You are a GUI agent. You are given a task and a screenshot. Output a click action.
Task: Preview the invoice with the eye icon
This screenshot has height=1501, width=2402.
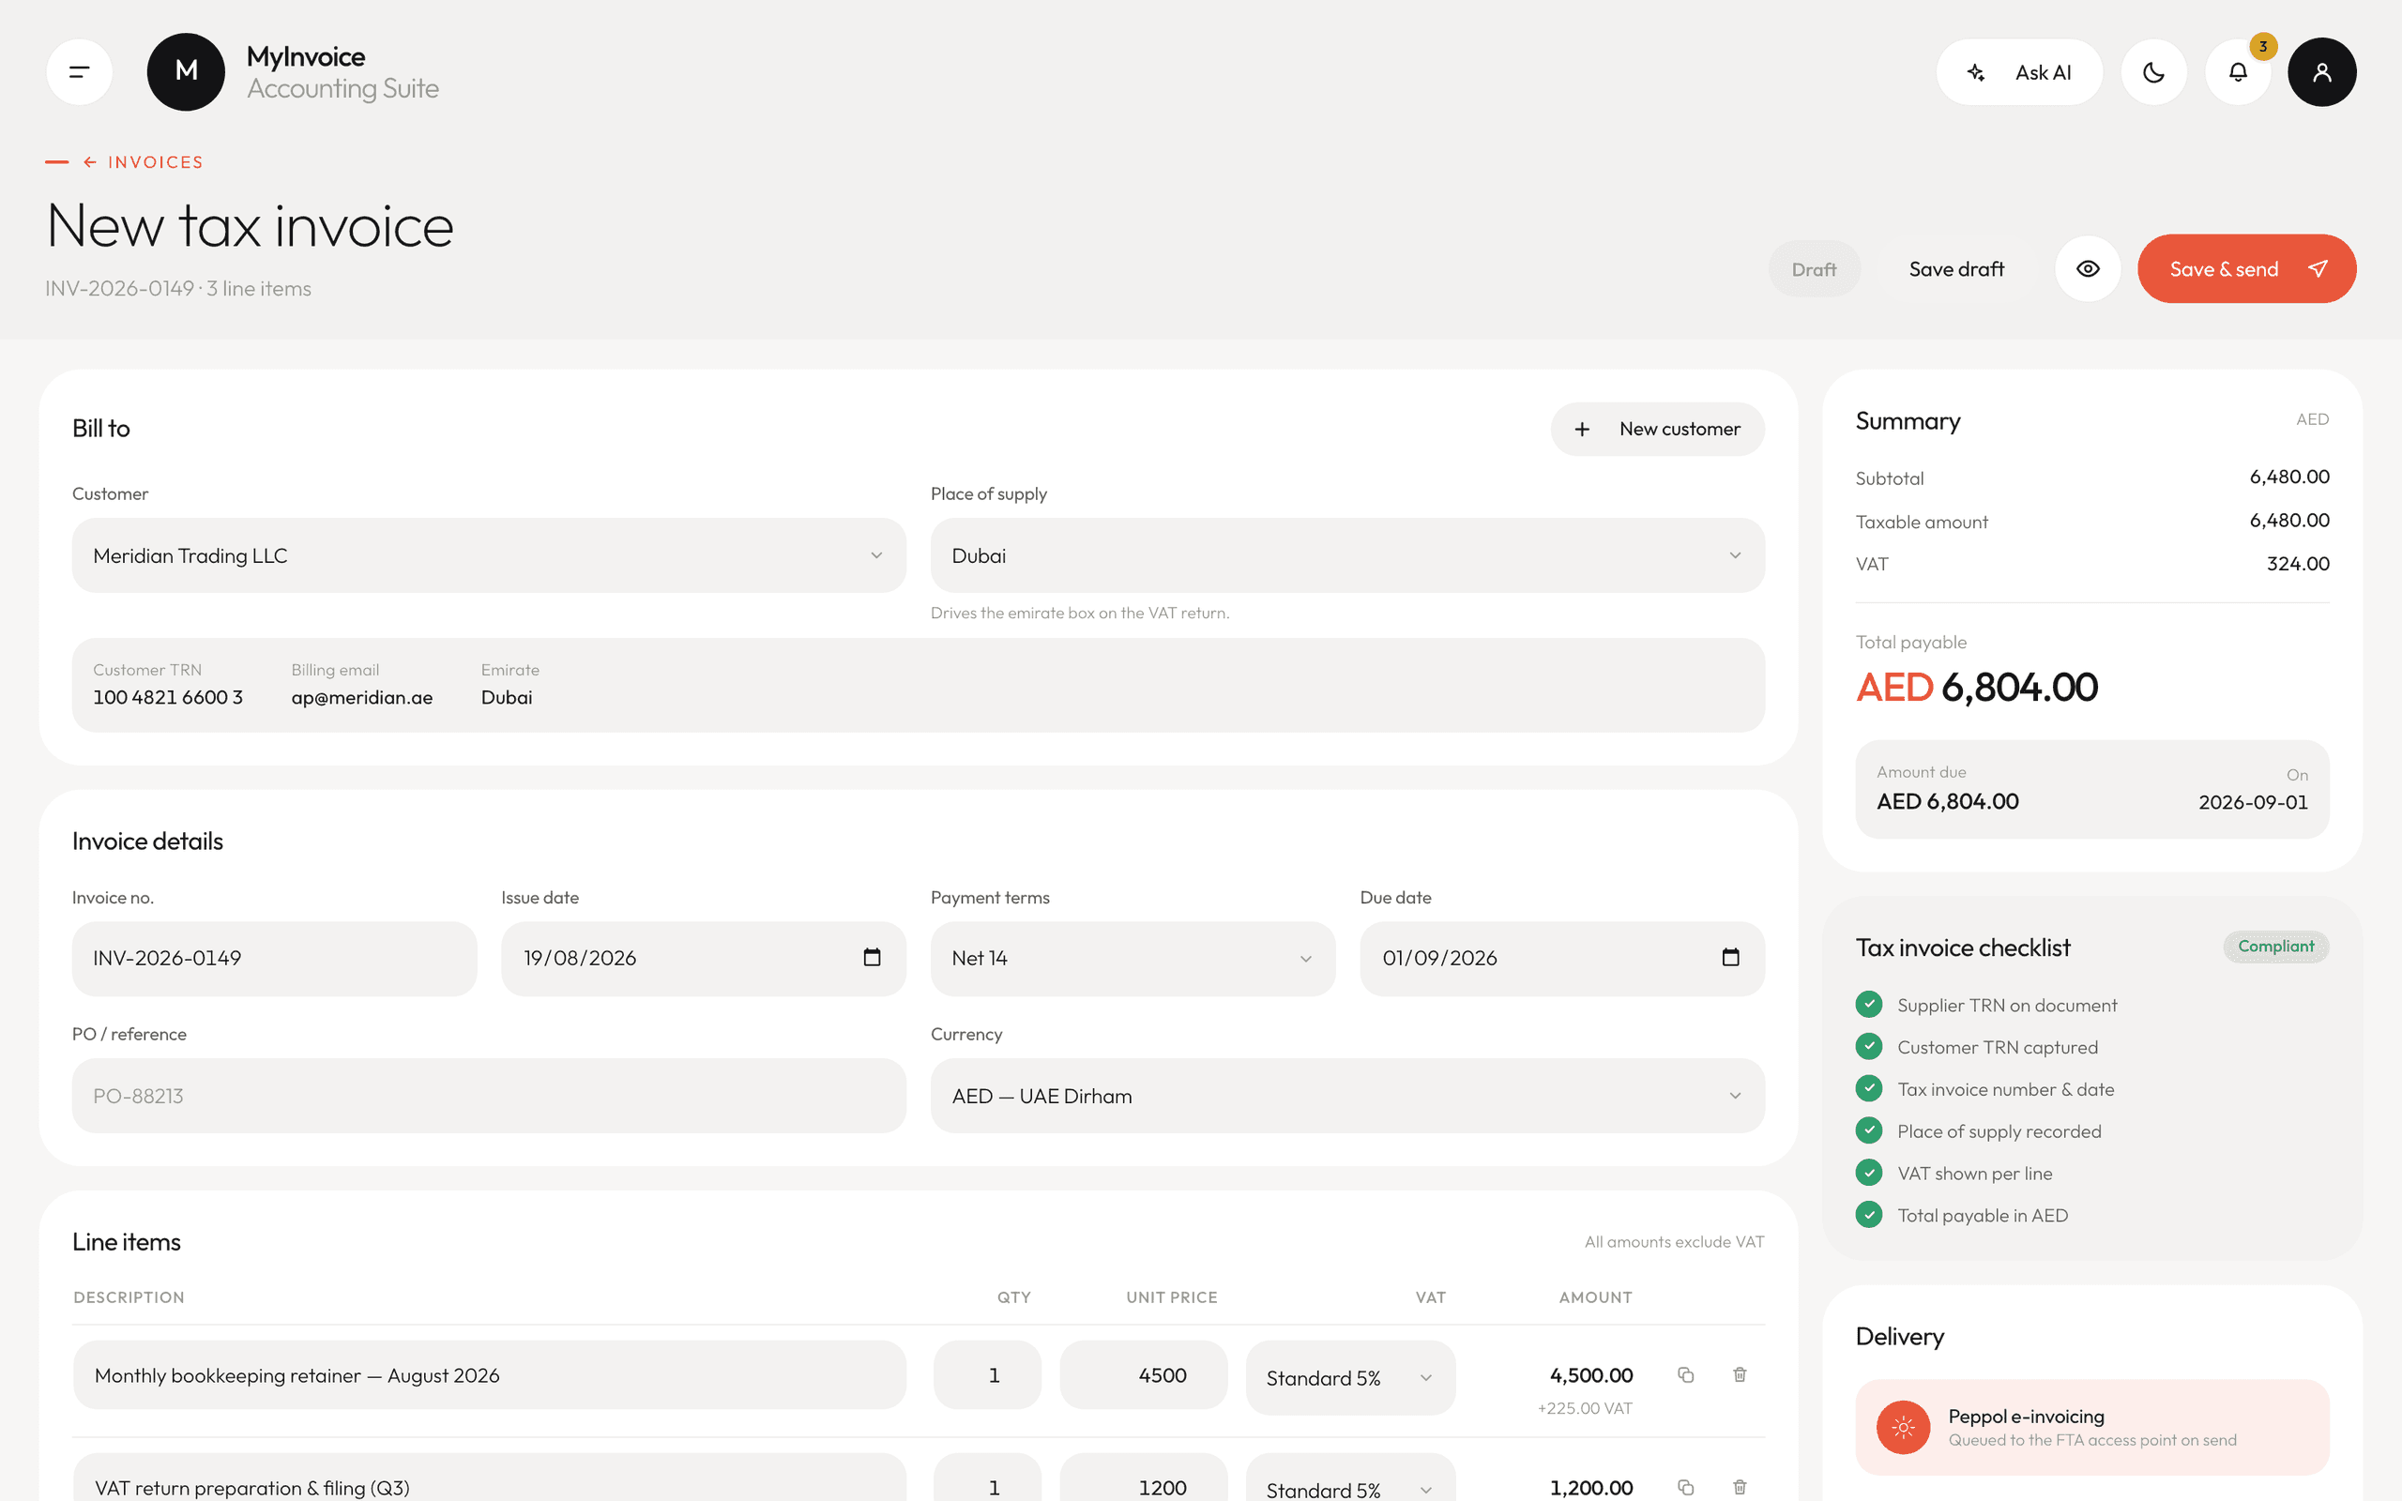(x=2088, y=269)
